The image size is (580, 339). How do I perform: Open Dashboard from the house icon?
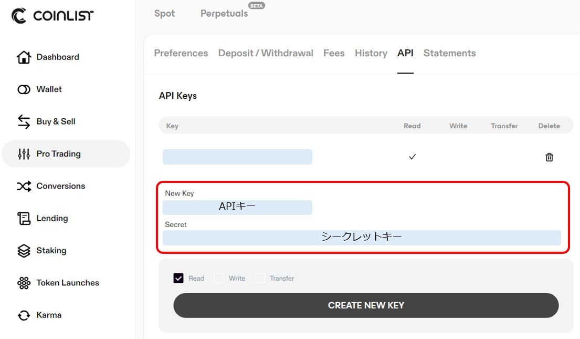click(x=24, y=57)
